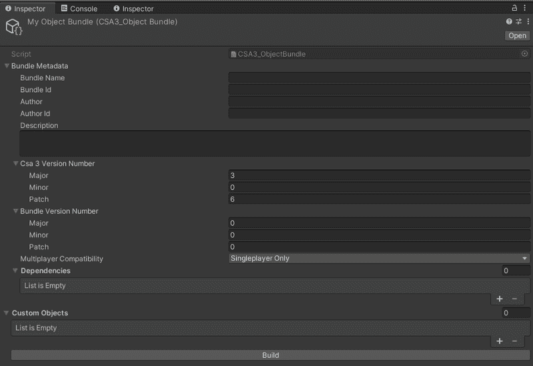Open the Multiplayer Compatibility dropdown
The height and width of the screenshot is (366, 533).
tap(378, 259)
